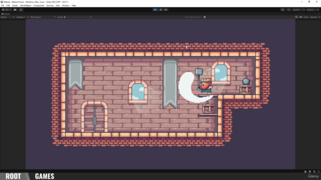The image size is (321, 180).
Task: Open the global search magnifier
Action: (x=289, y=9)
